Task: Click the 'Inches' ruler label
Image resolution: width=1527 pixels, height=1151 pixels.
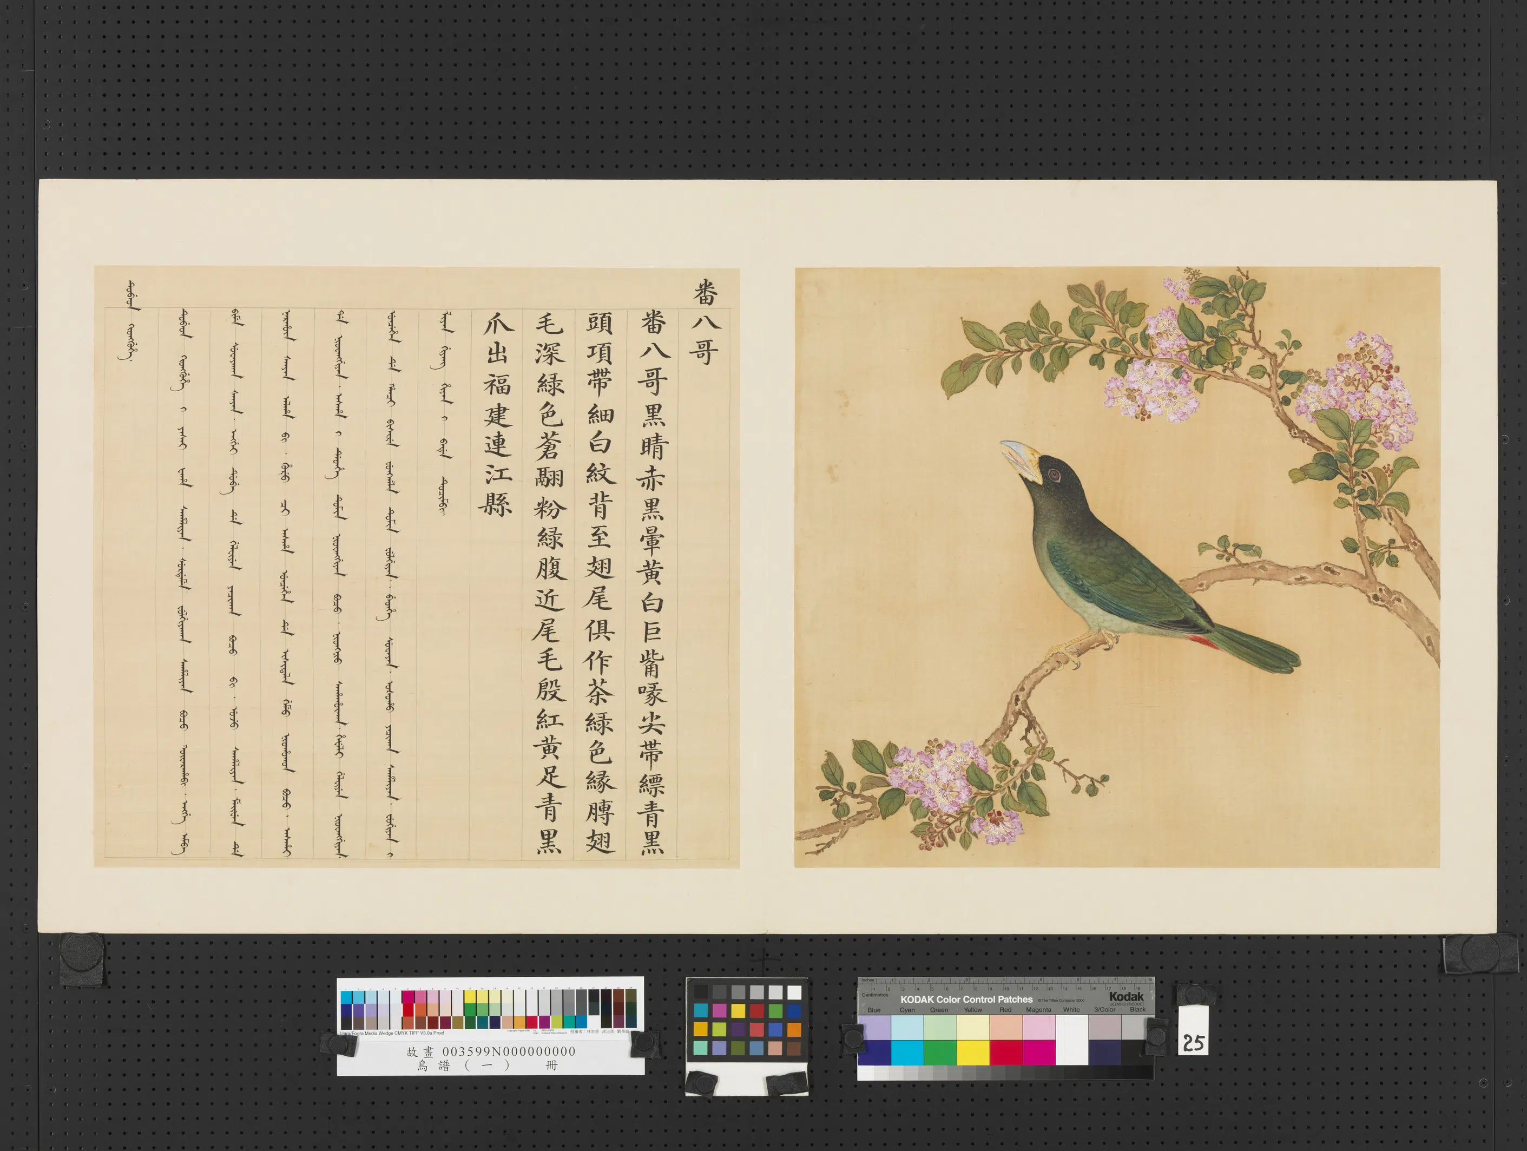Action: click(868, 981)
